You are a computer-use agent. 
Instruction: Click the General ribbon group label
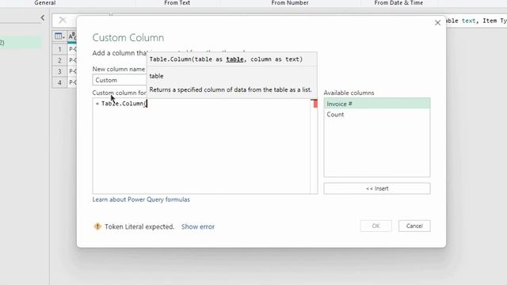coord(45,3)
